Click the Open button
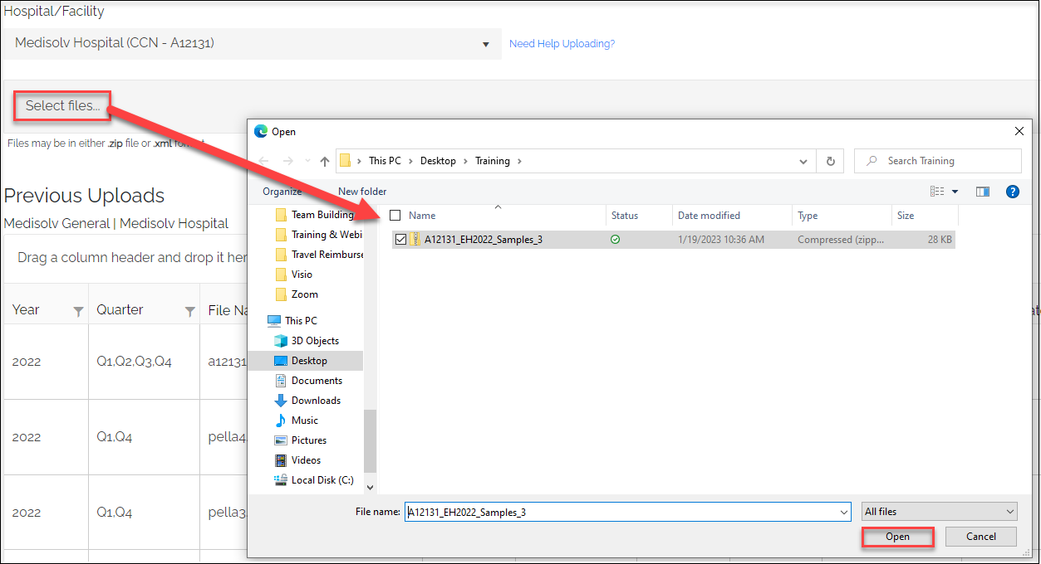Image resolution: width=1041 pixels, height=564 pixels. [x=897, y=537]
